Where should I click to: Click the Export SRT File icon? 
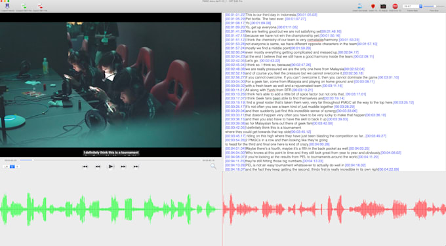[x=40, y=6]
